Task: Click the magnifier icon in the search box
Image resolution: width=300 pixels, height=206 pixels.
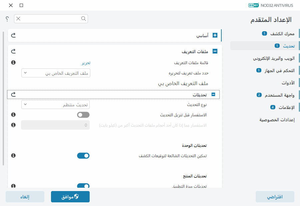Action: [83, 19]
